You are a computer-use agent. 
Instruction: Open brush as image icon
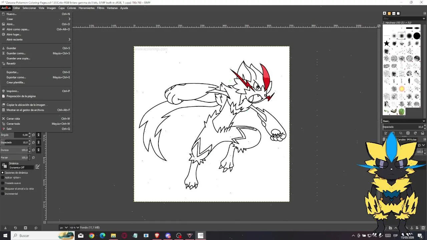pos(422,133)
